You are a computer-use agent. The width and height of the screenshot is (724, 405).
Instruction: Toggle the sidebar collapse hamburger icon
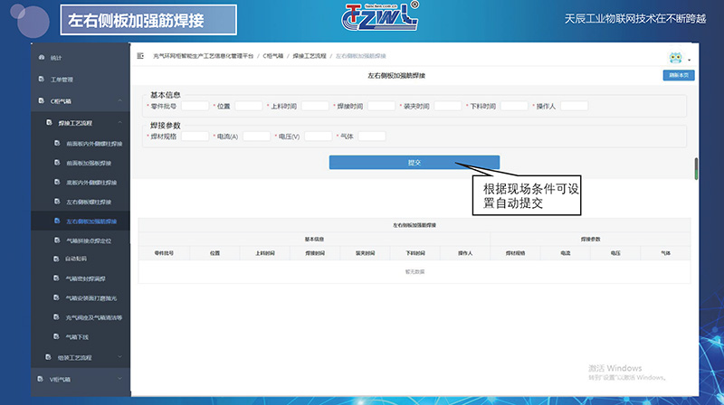(x=140, y=56)
